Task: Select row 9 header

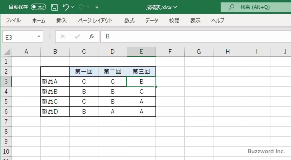Action: pos(6,142)
